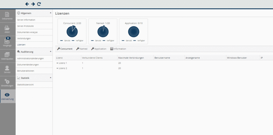Viewport: 273px width, 135px height.
Task: Open Statistikübersicht link
Action: point(25,84)
